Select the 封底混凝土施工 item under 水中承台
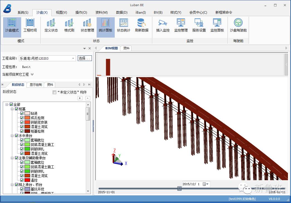This screenshot has width=291, height=203. click(42, 145)
